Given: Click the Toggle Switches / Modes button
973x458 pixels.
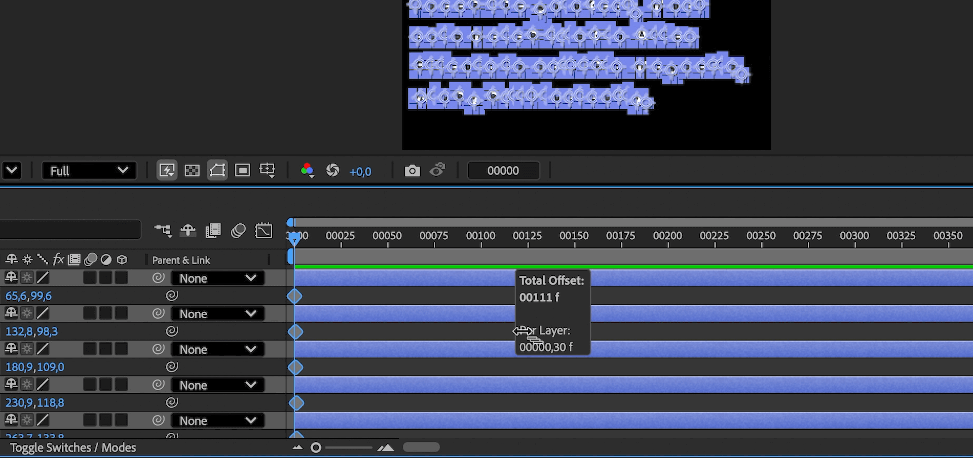Looking at the screenshot, I should [x=73, y=447].
